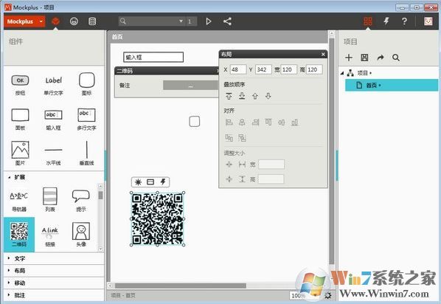Viewport: 441px width, 304px height.
Task: Toggle the orange grid layout icon
Action: coord(367,21)
